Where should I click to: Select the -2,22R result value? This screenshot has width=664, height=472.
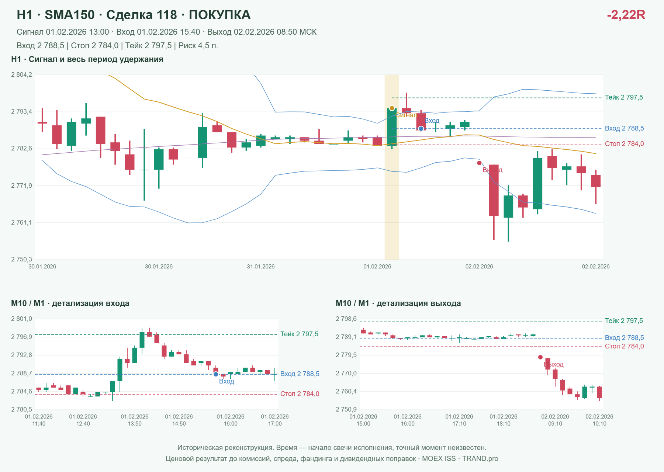pos(626,15)
